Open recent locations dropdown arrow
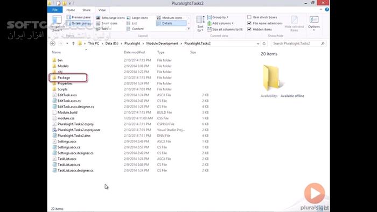The height and width of the screenshot is (212, 377). (67, 44)
